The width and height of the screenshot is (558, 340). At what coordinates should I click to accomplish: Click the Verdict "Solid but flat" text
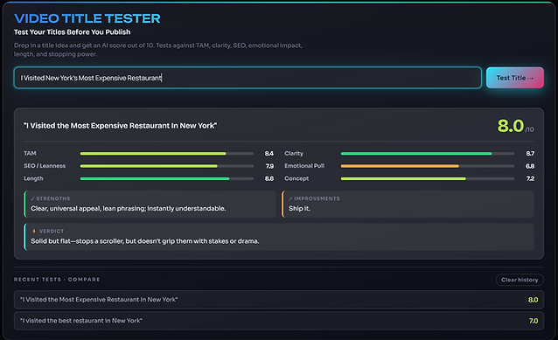(x=145, y=241)
